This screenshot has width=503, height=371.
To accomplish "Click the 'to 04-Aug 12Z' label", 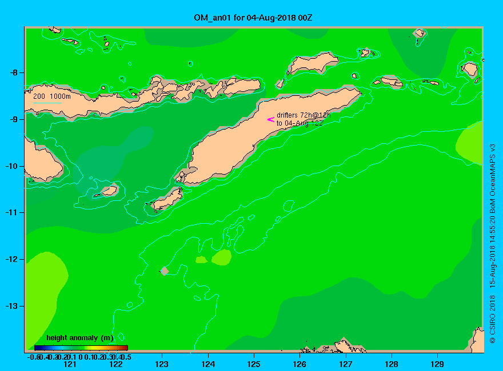I will click(300, 123).
